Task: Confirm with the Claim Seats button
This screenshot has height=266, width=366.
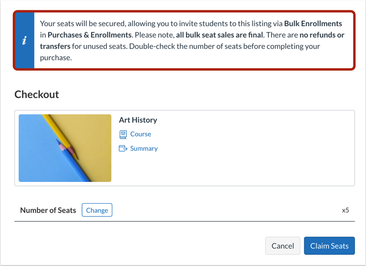Action: click(329, 246)
